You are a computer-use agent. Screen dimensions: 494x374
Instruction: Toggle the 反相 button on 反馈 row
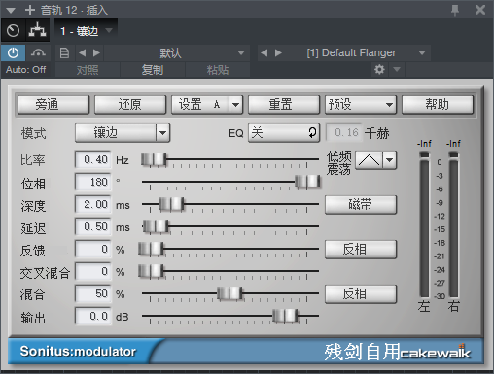tap(361, 250)
